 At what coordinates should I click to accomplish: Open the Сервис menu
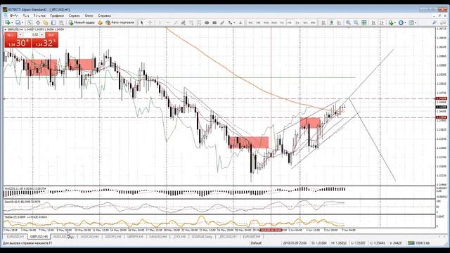coord(75,15)
